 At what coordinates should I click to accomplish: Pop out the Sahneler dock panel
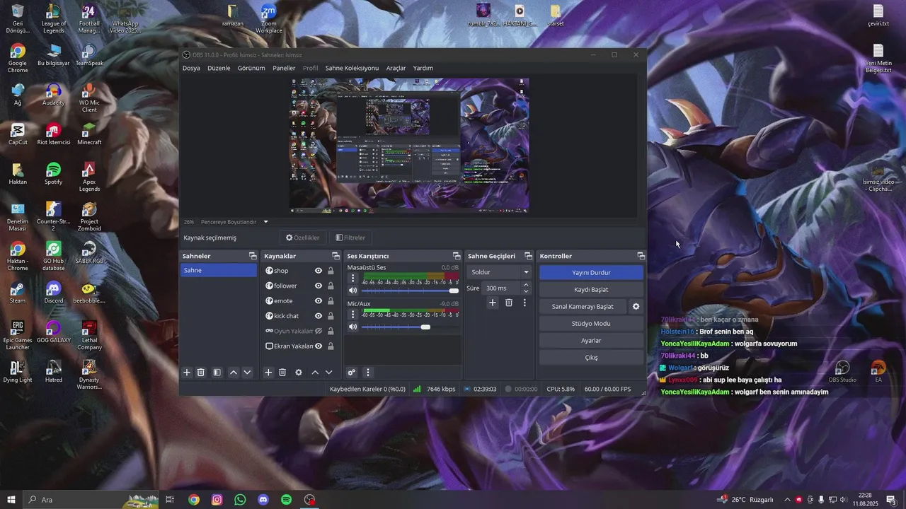(252, 256)
